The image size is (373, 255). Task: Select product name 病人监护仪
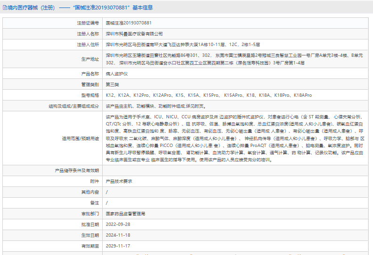(x=117, y=74)
